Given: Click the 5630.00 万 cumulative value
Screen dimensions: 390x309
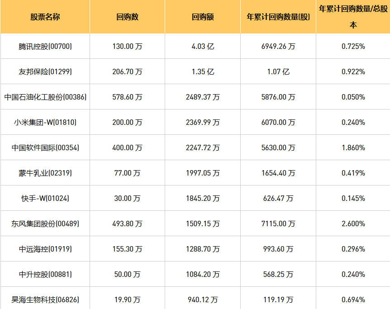Looking at the screenshot, I should coord(278,148).
